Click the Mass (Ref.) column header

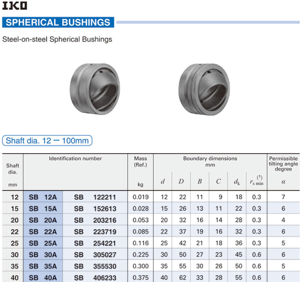[x=140, y=162]
